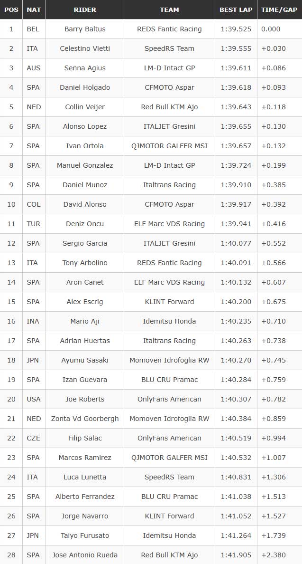Click Celestino Vietti's rider name
Viewport: 302px width, 564px height.
(x=85, y=48)
